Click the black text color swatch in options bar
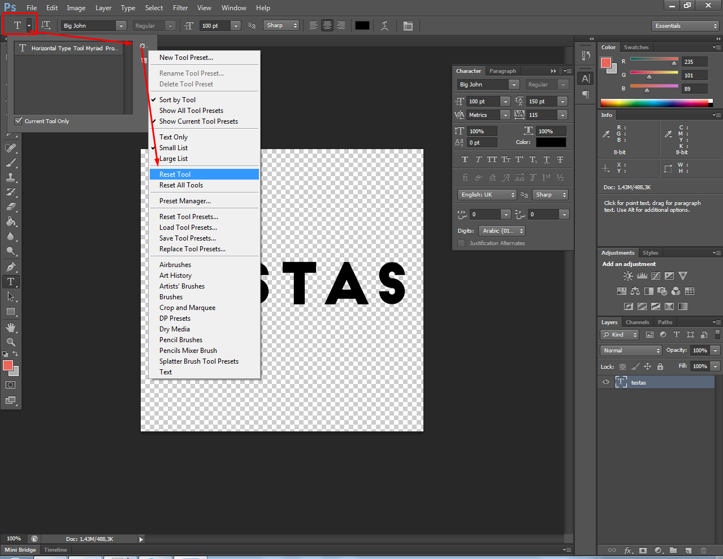 (x=362, y=25)
